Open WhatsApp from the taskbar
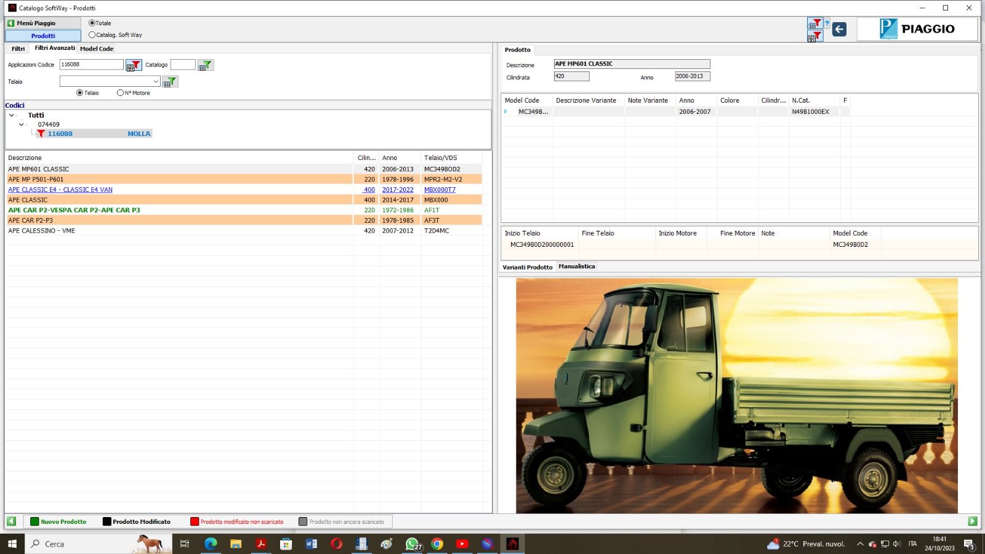This screenshot has width=985, height=554. [412, 544]
